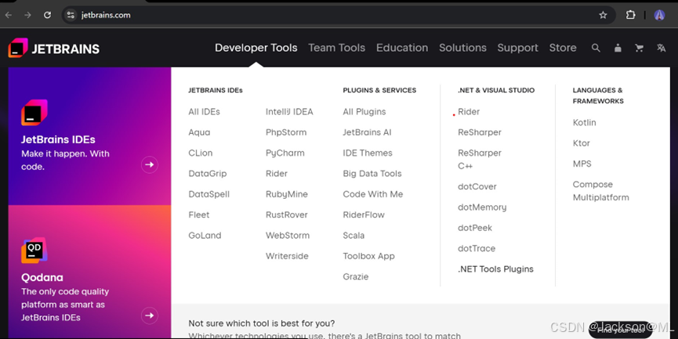Open the CLion link
678x339 pixels.
[x=200, y=153]
